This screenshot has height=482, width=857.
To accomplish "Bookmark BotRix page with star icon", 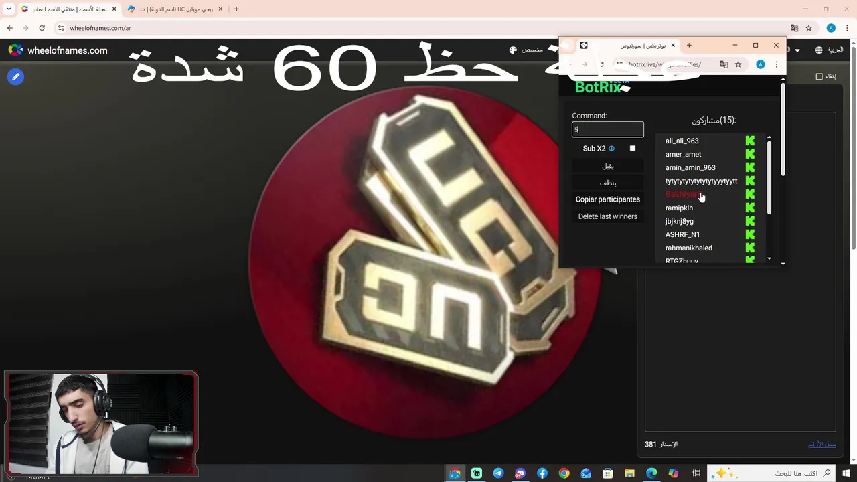I will (738, 64).
